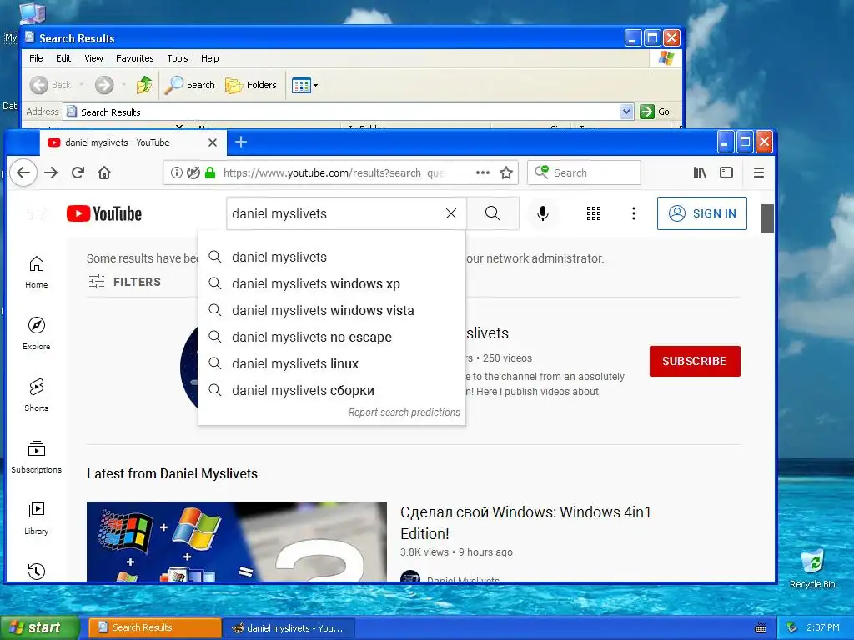This screenshot has width=854, height=640.
Task: Open the Firefox hamburger menu
Action: [x=759, y=172]
